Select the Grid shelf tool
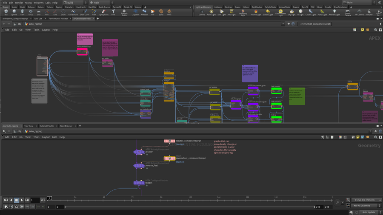Screen dimensions: 383x215 [39, 12]
